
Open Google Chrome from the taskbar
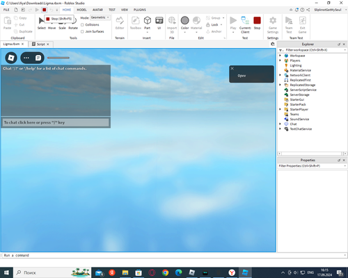pyautogui.click(x=166, y=272)
